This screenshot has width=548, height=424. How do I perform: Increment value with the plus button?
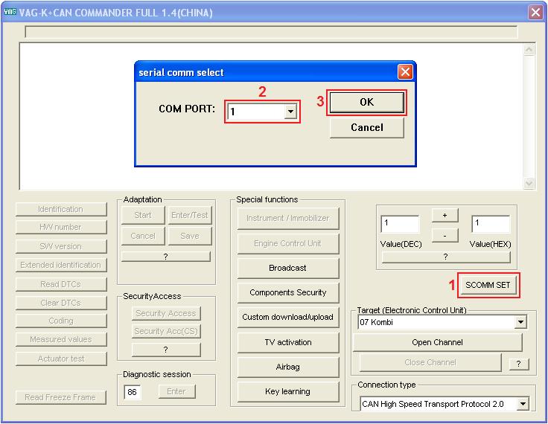445,215
